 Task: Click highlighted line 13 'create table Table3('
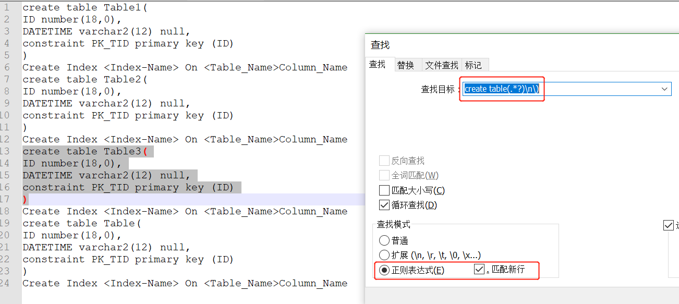pyautogui.click(x=85, y=151)
